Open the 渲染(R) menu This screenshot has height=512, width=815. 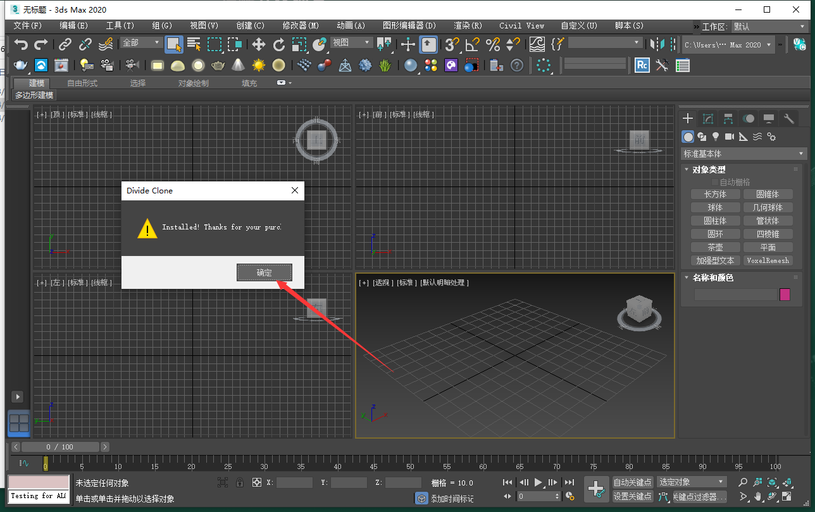[468, 26]
